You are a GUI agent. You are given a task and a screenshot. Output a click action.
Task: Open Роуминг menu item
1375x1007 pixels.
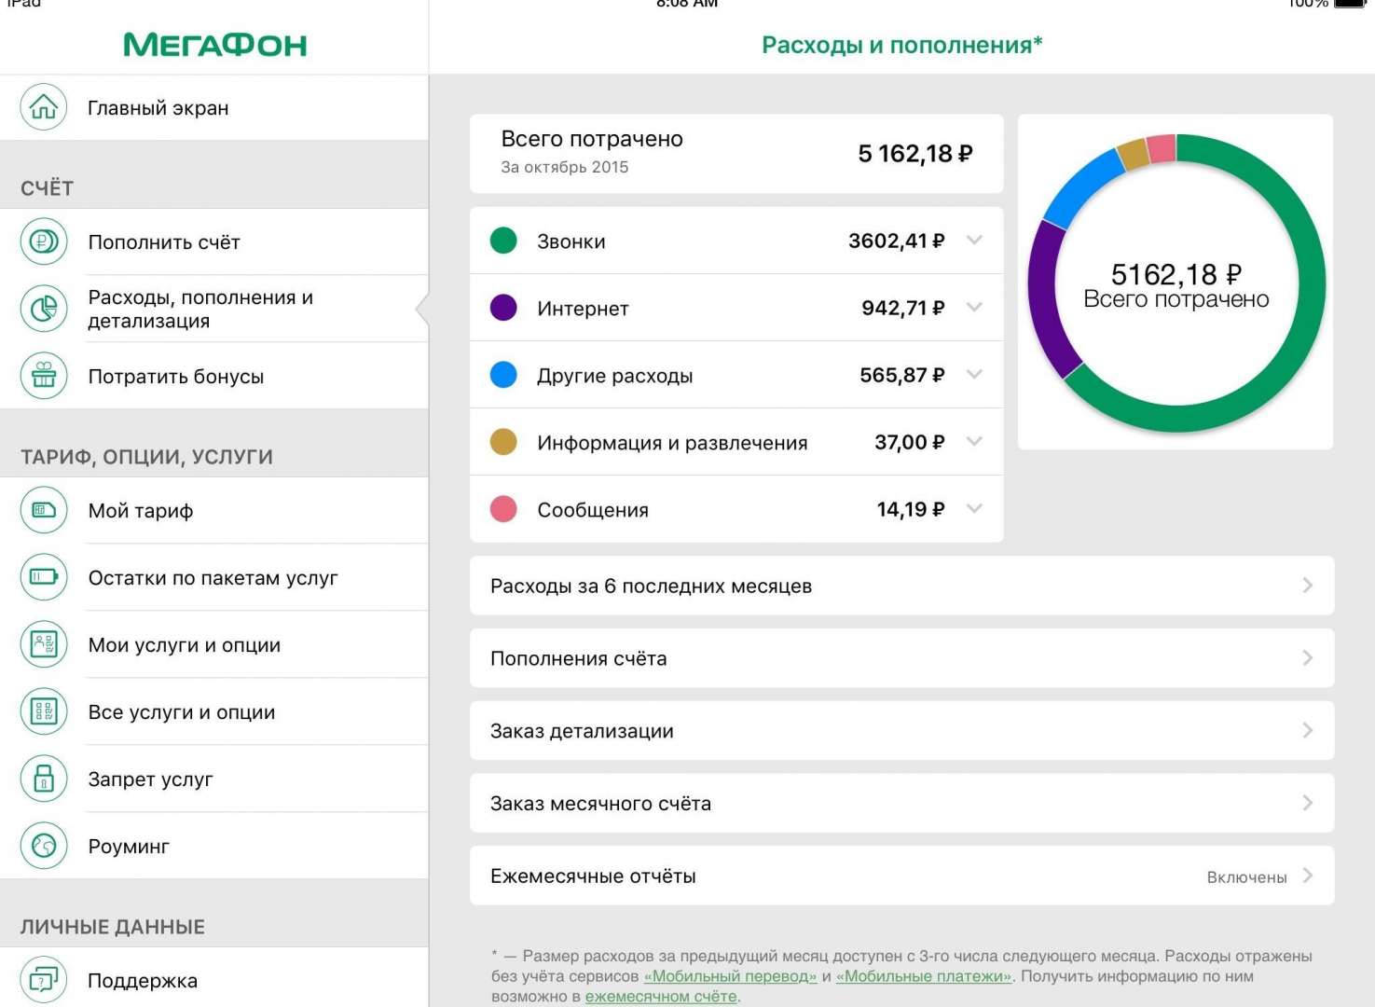pyautogui.click(x=214, y=846)
